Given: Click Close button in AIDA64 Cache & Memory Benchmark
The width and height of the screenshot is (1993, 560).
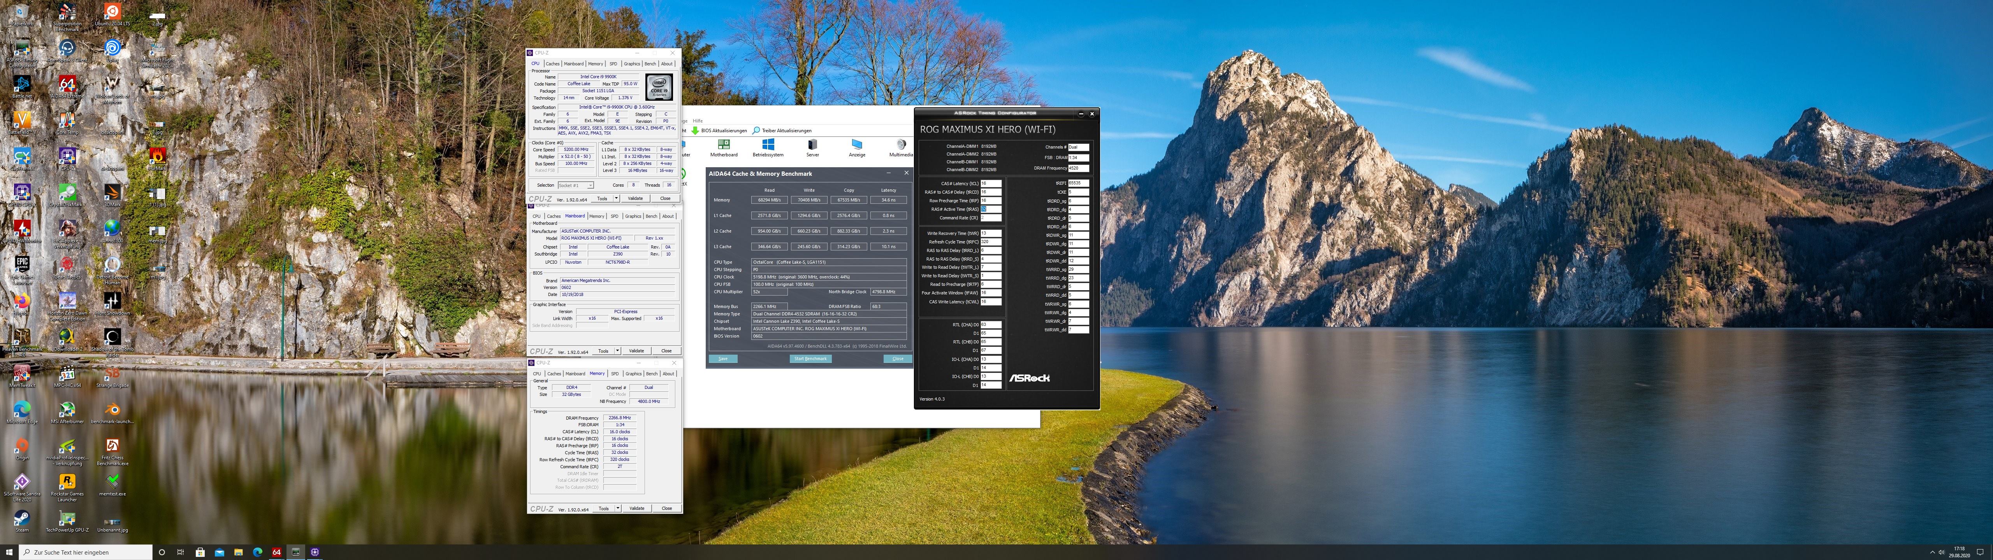Looking at the screenshot, I should 898,359.
